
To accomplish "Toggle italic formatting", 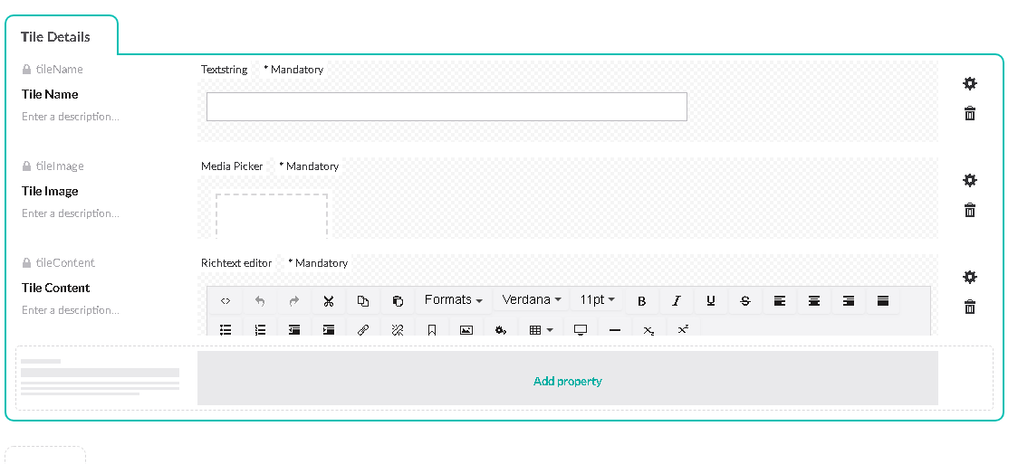I will [677, 300].
